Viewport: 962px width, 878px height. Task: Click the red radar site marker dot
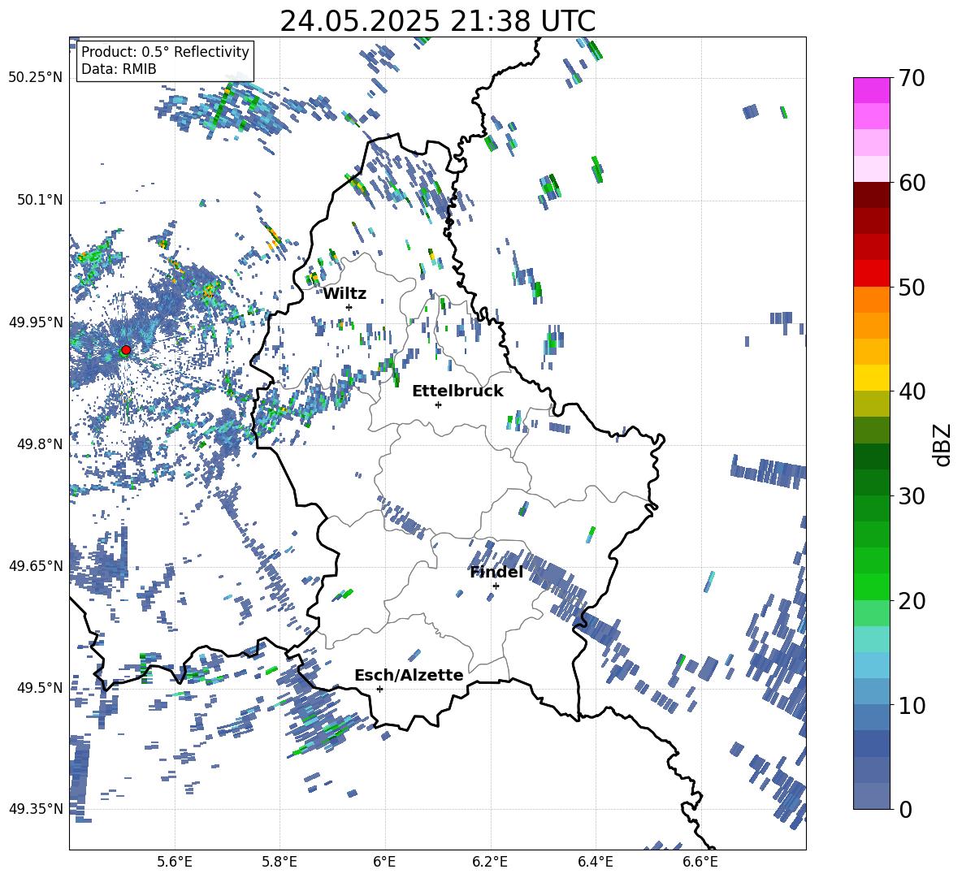[126, 350]
